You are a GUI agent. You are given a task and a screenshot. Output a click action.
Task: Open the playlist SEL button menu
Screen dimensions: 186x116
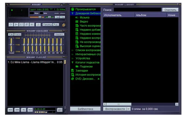(24, 110)
